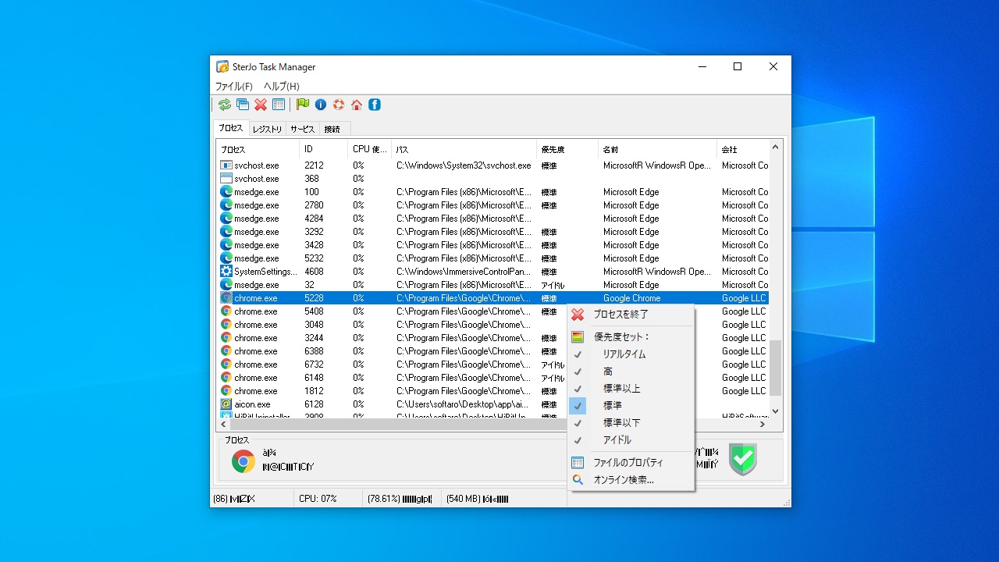Click the green shield icon in process panel
The height and width of the screenshot is (562, 999).
pyautogui.click(x=743, y=460)
